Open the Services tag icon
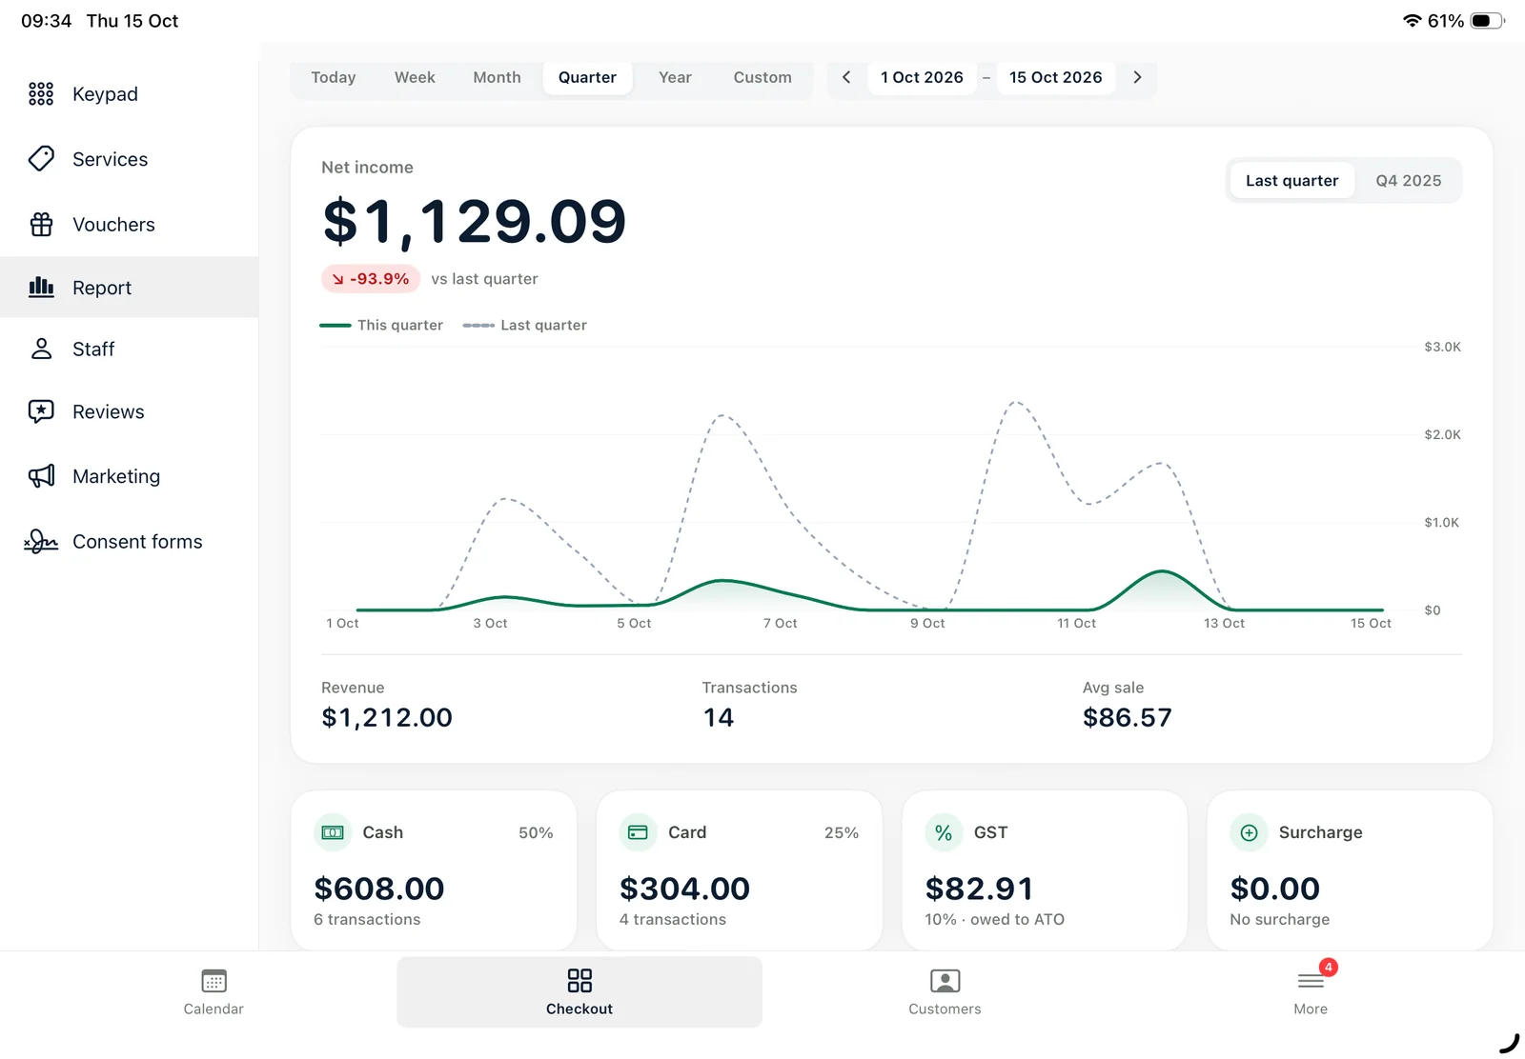This screenshot has width=1525, height=1059. (x=41, y=158)
